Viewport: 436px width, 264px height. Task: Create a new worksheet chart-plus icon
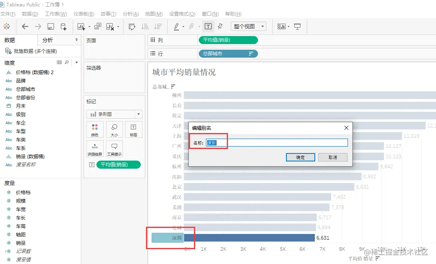tap(81, 26)
